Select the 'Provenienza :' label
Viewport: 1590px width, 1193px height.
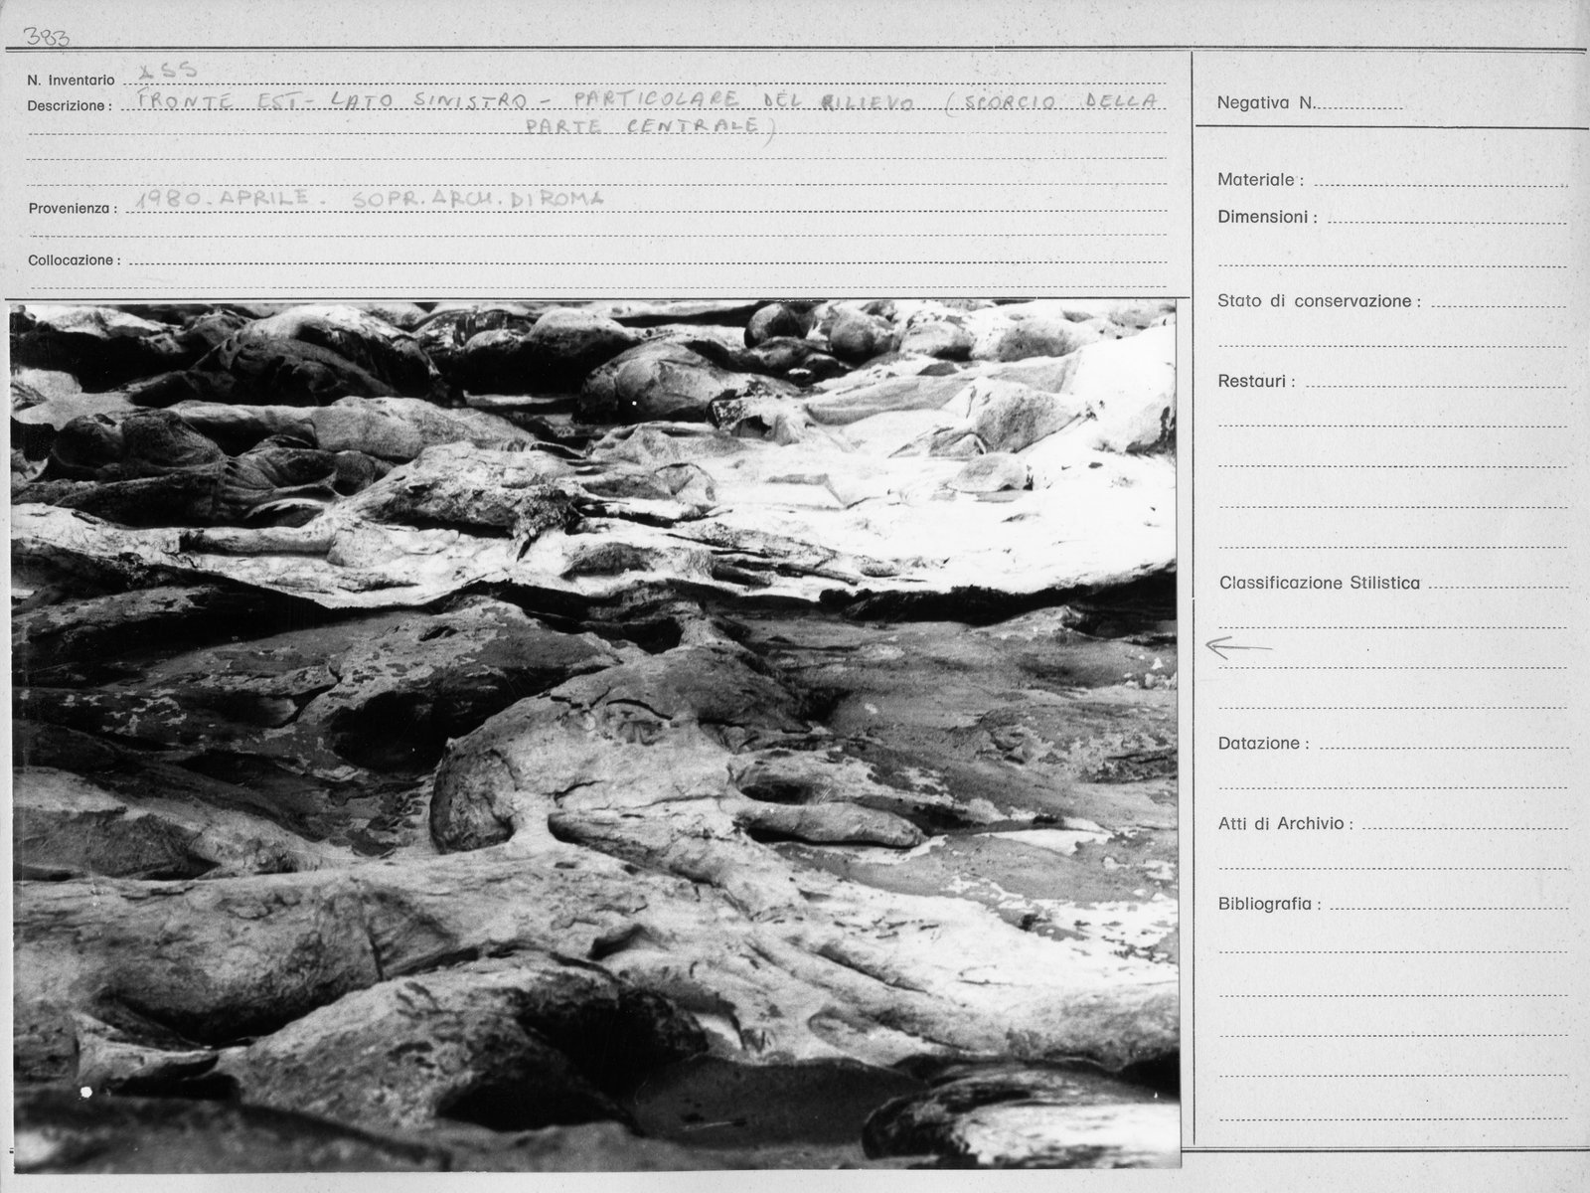(73, 209)
